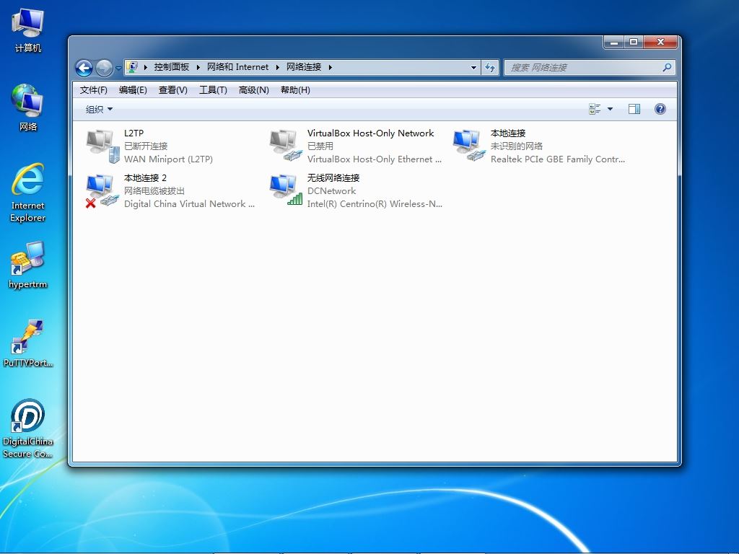Expand arrow after 网络和 Internet breadcrumb

point(278,67)
